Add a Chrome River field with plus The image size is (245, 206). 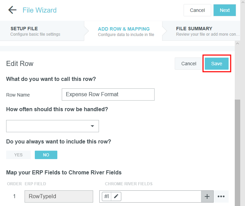coord(207,196)
